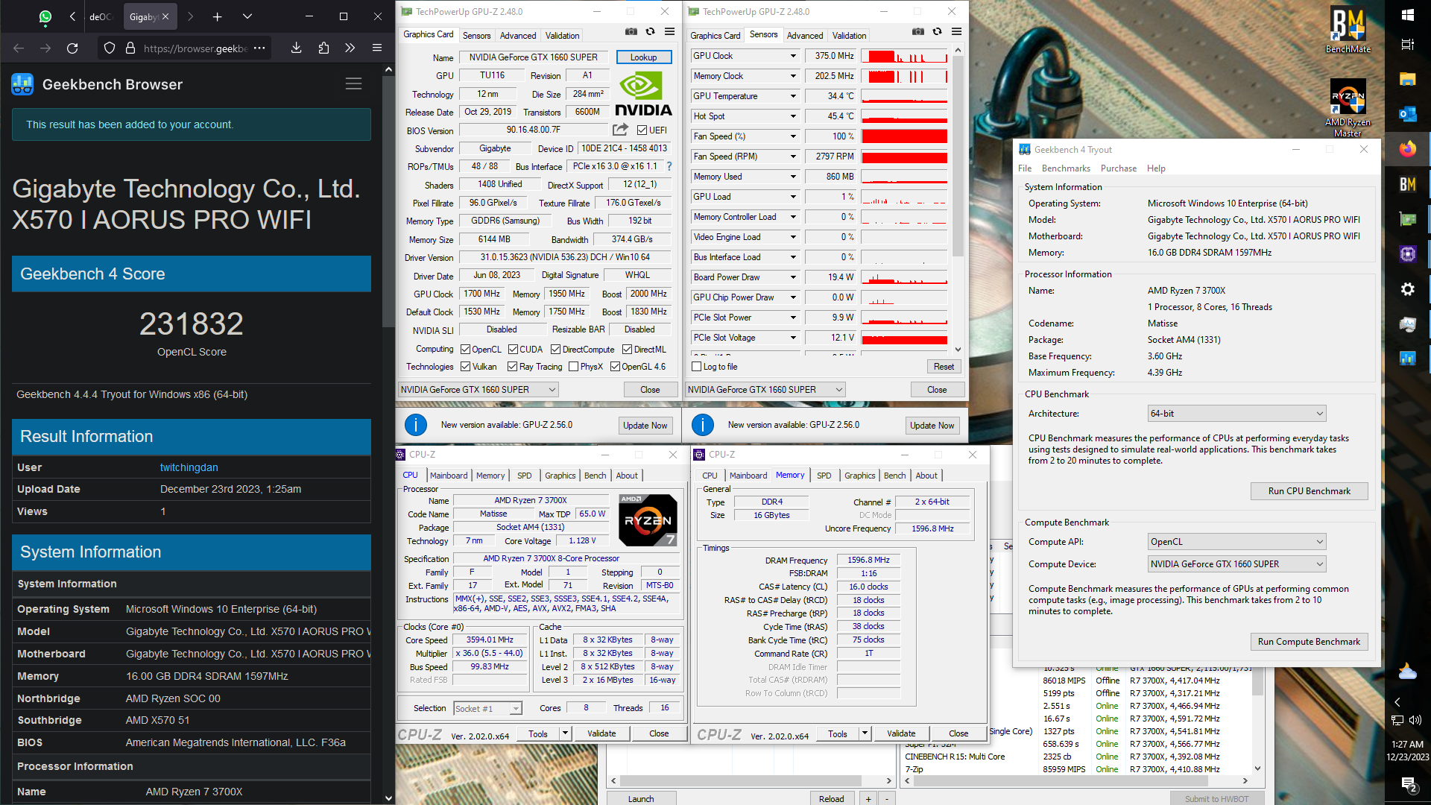Click BIOS version export share icon
Screen dimensions: 1431x805
620,130
